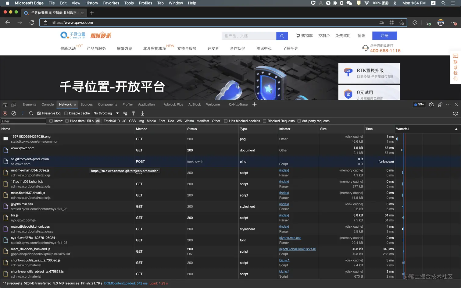
Task: Clear the network log icon
Action: coord(14,113)
